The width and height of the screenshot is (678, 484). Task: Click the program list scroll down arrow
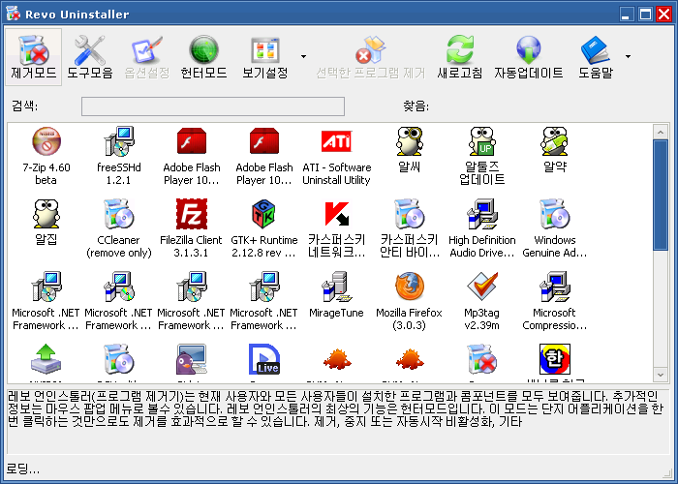tap(661, 375)
